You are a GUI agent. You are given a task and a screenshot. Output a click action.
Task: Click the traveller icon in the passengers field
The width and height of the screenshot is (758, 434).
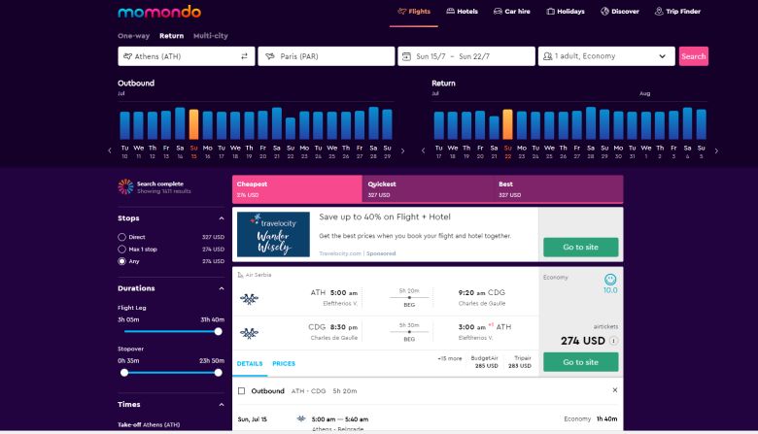(547, 56)
